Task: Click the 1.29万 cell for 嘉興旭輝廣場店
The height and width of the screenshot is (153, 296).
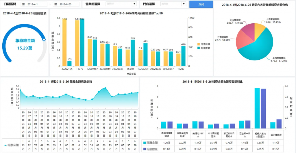Action: [167, 143]
